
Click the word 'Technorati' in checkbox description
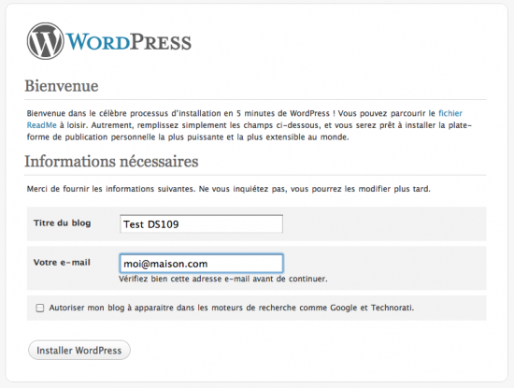click(393, 308)
